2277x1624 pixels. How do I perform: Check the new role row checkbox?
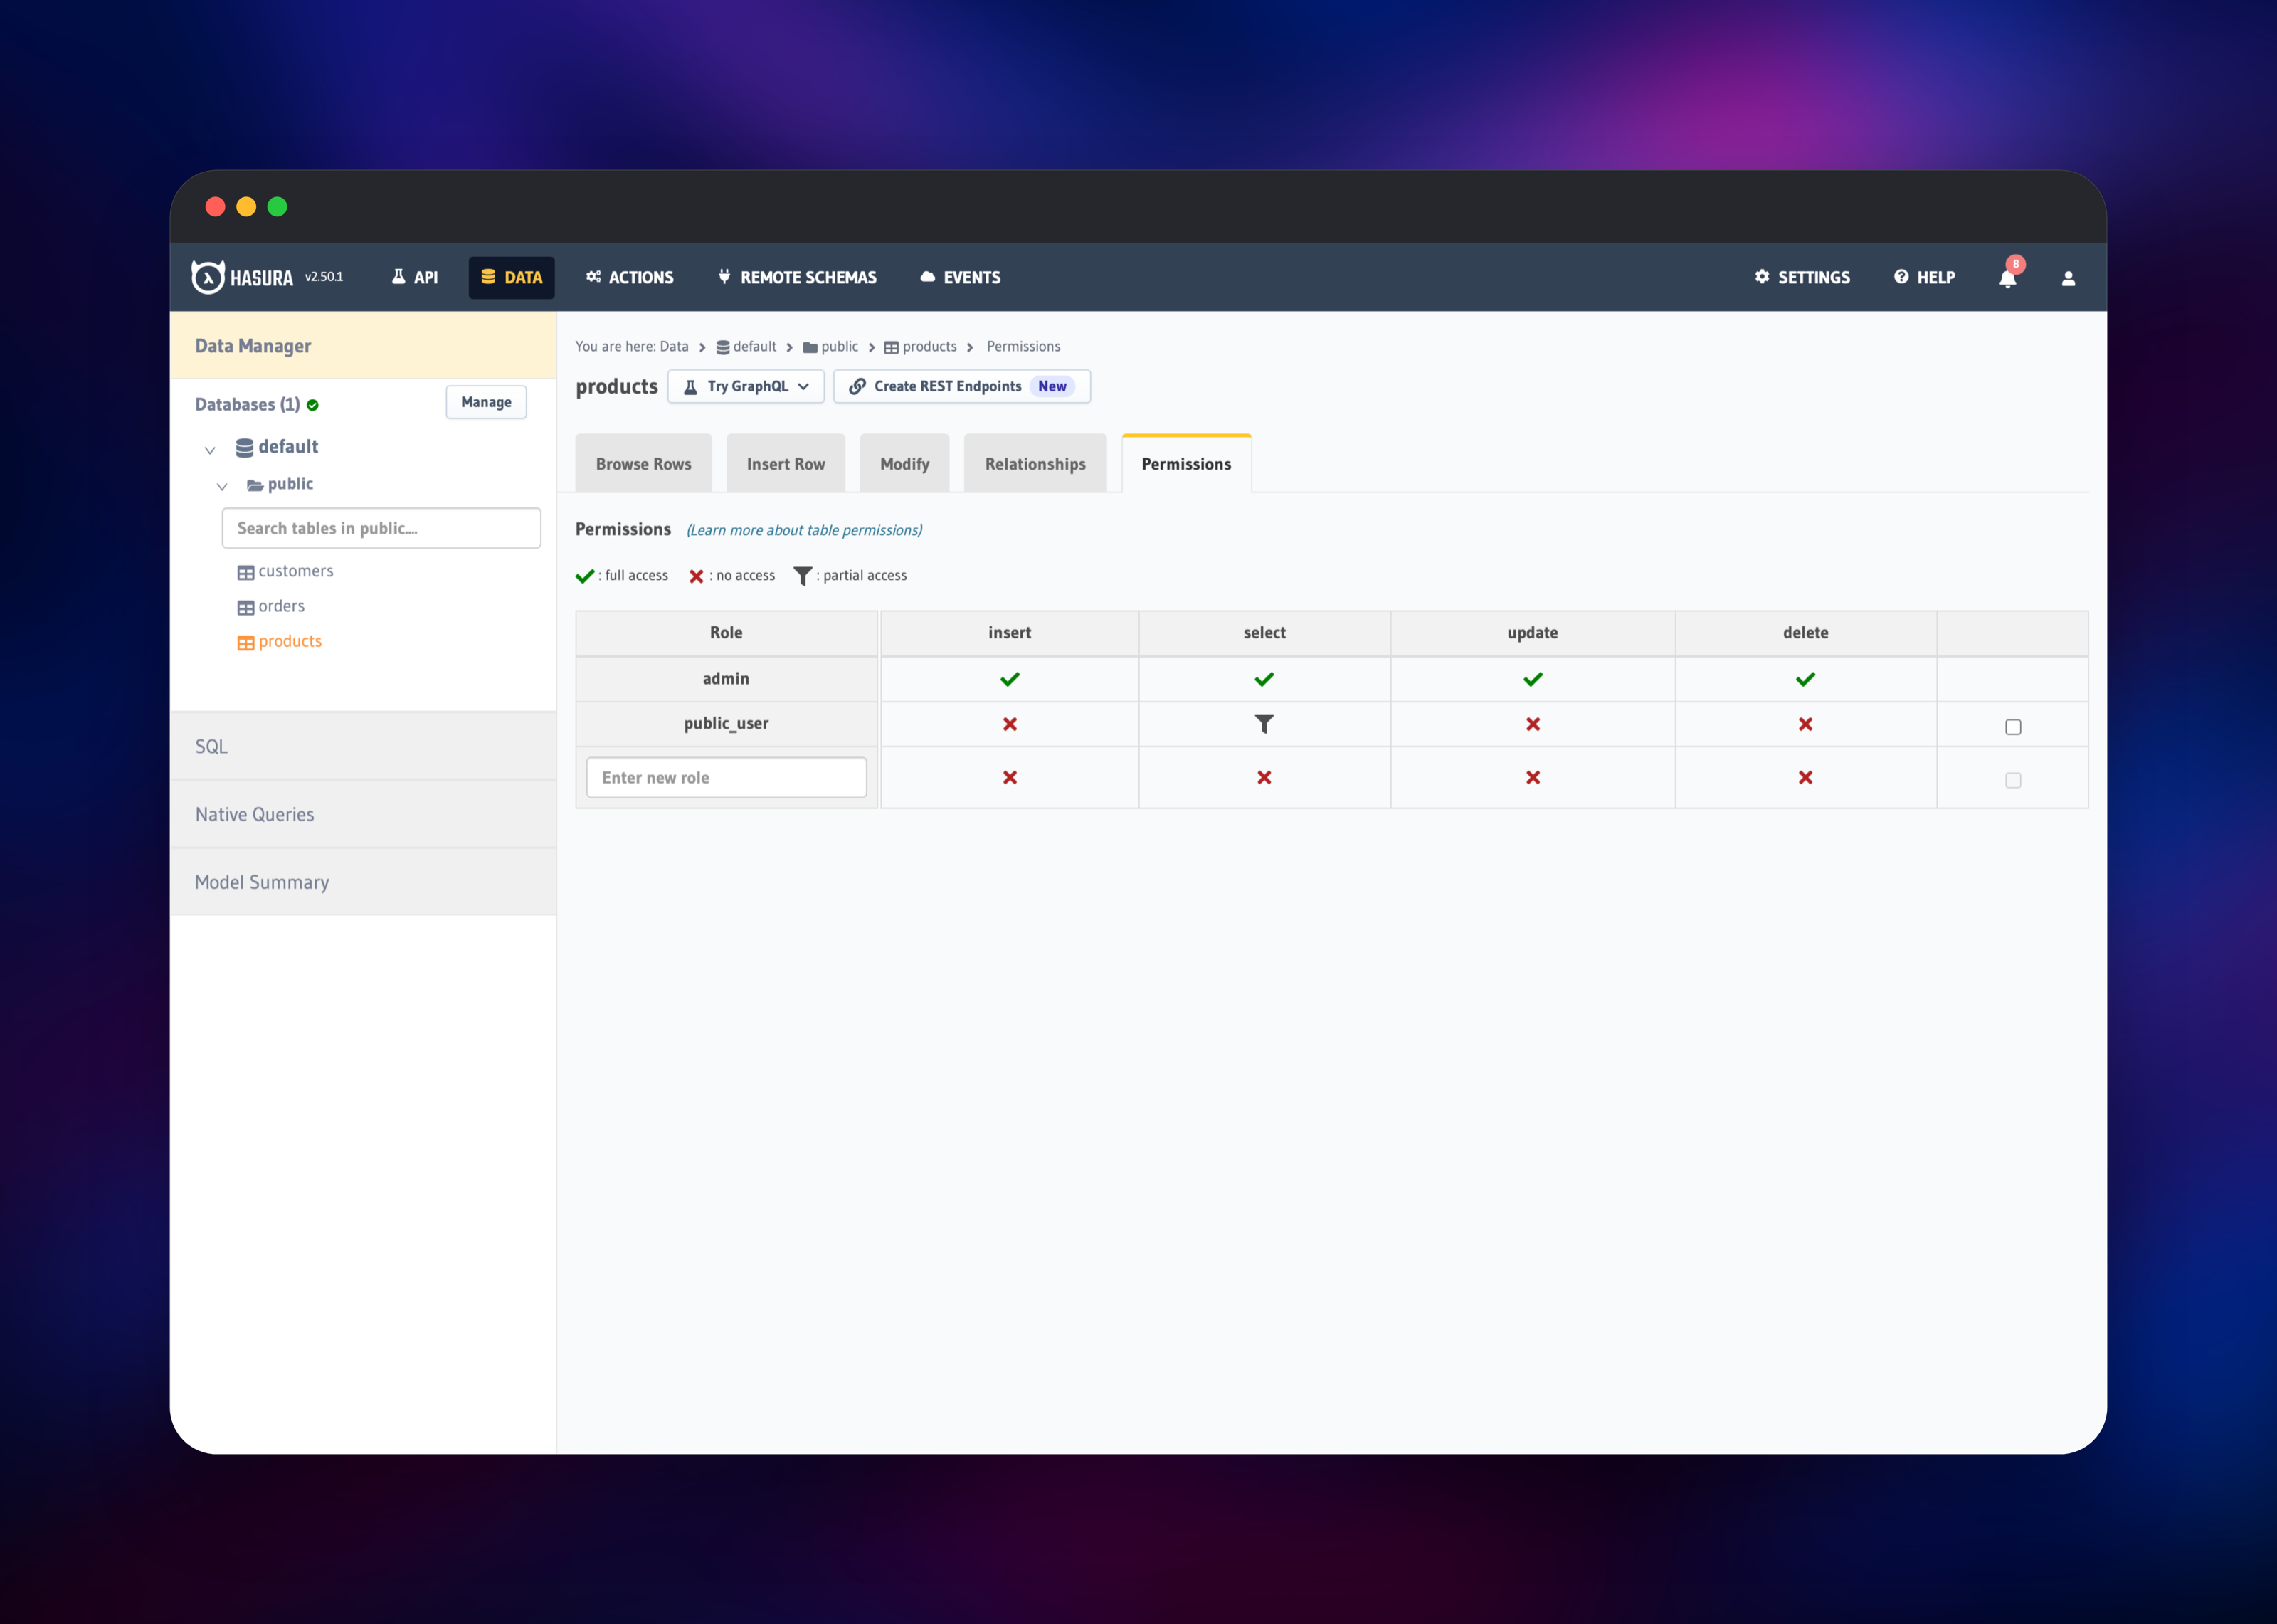coord(2012,780)
